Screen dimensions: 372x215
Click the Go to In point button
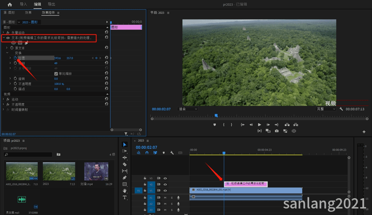[242, 125]
